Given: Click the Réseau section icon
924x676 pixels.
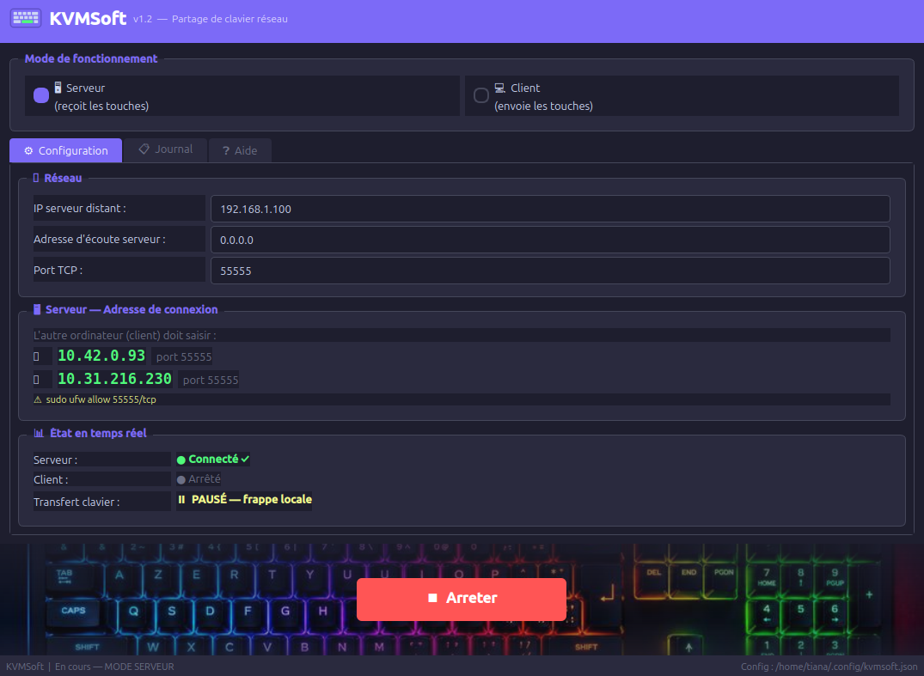Looking at the screenshot, I should (36, 178).
